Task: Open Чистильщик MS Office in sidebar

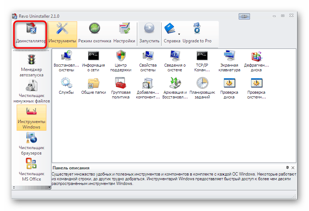Action: (x=32, y=170)
